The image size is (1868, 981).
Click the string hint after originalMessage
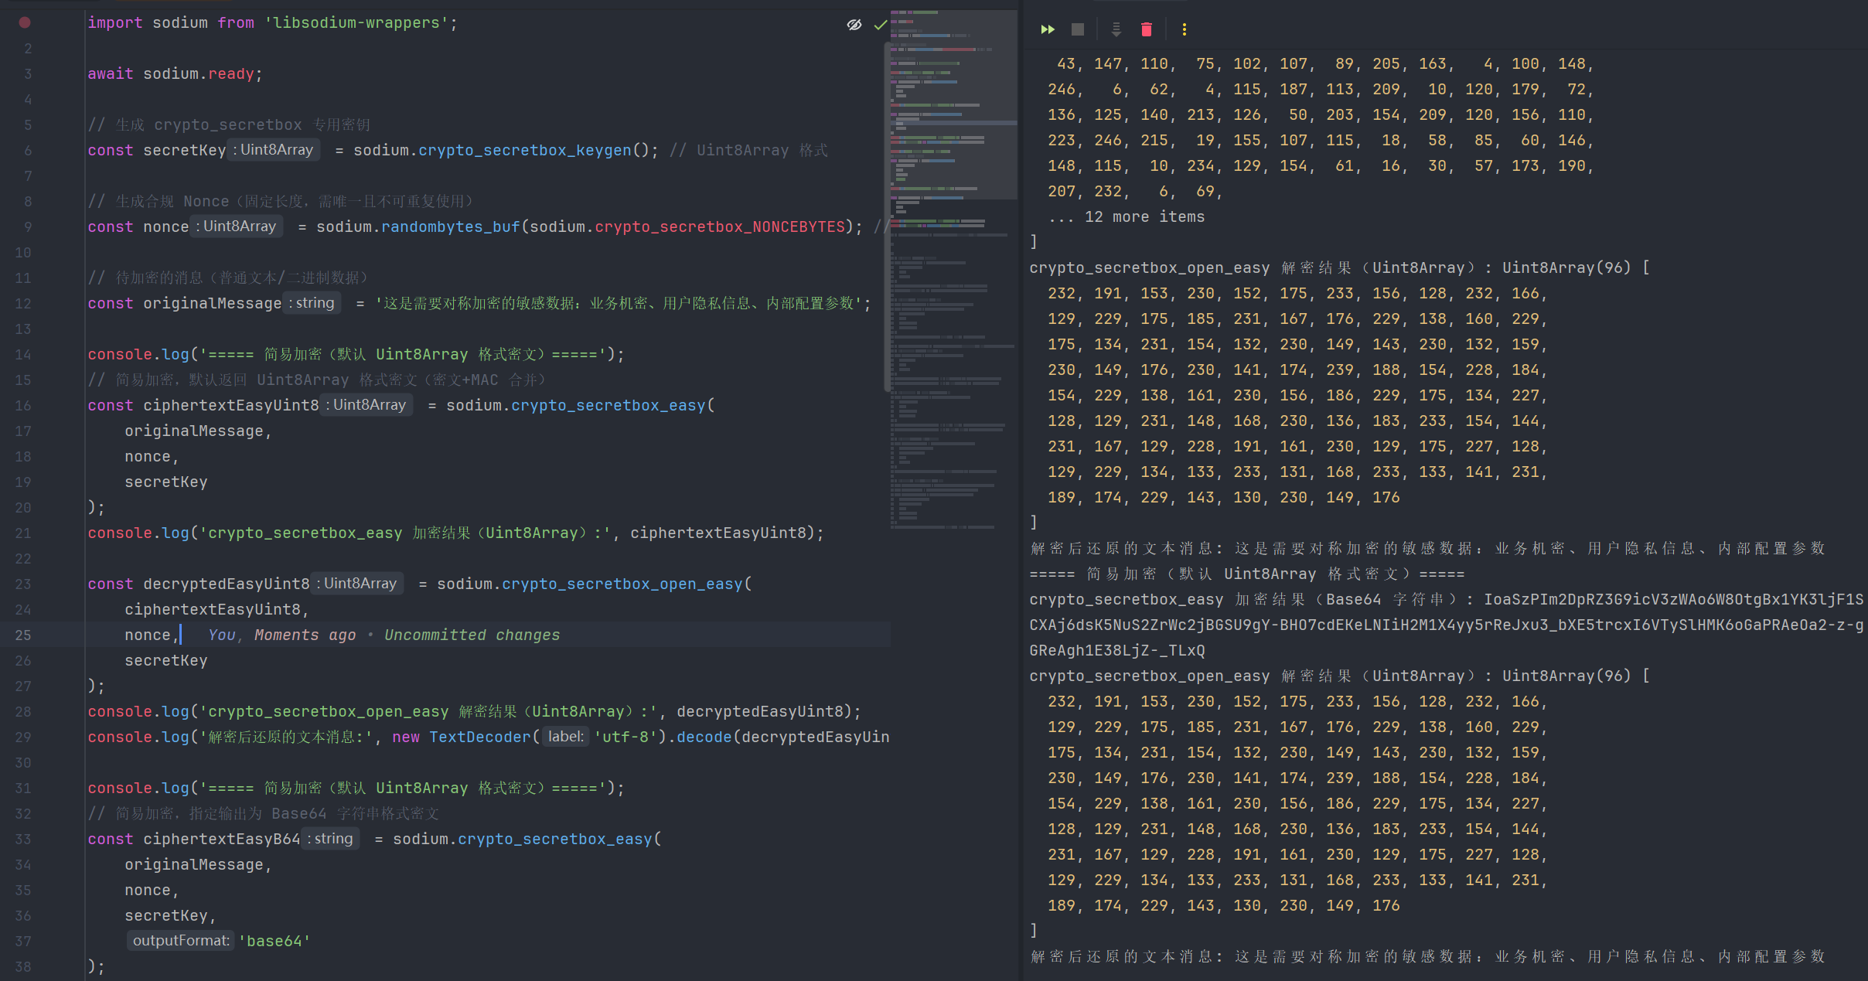311,303
